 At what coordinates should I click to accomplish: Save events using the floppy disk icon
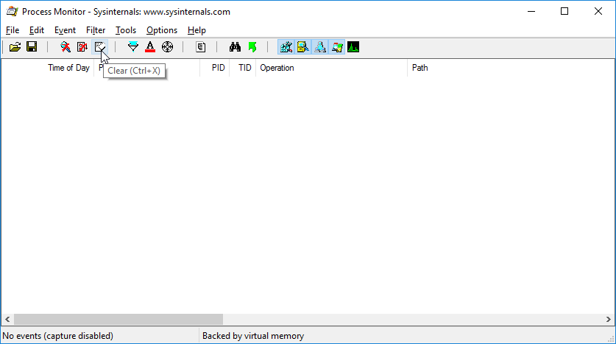pyautogui.click(x=32, y=47)
